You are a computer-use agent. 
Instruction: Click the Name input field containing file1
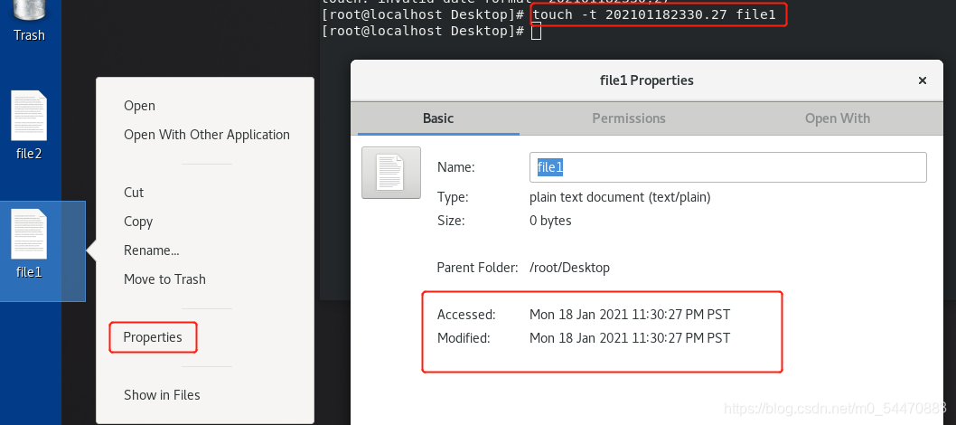click(x=728, y=167)
